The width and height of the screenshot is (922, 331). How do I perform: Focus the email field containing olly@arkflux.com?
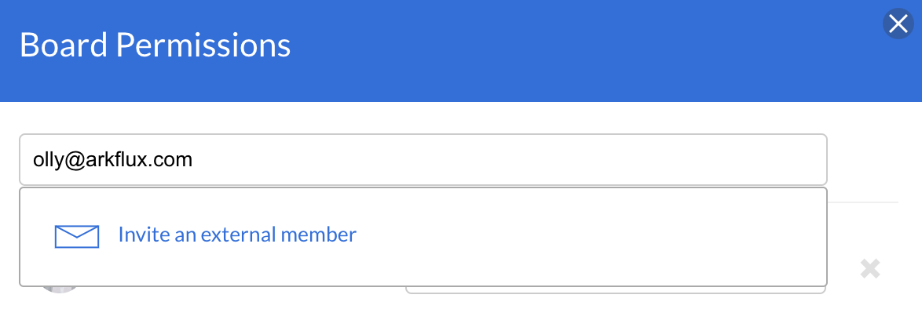[x=423, y=160]
